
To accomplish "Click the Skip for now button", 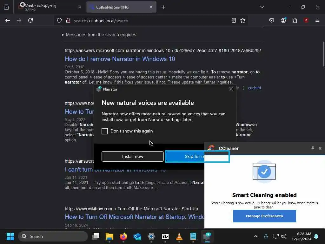I will tap(185, 156).
